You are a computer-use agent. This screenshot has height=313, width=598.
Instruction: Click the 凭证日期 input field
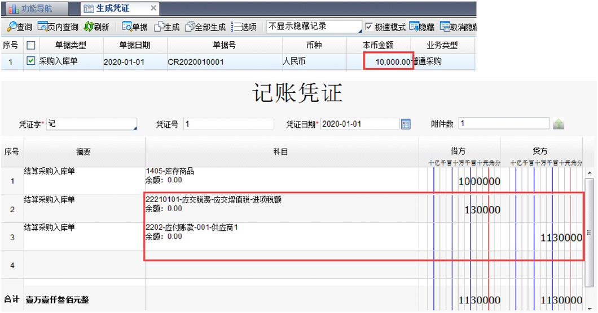pos(360,124)
